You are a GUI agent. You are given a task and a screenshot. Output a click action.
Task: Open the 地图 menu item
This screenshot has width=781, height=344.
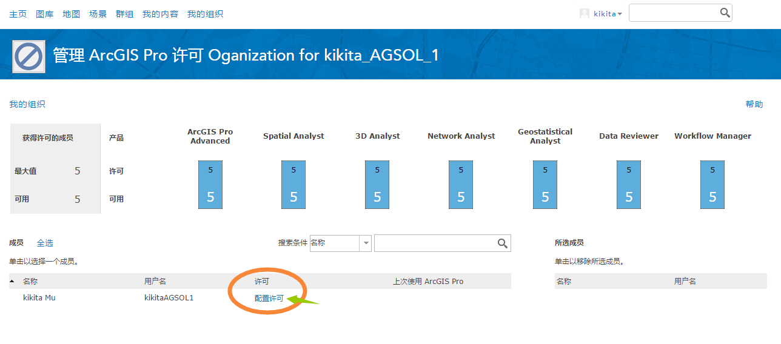[72, 14]
